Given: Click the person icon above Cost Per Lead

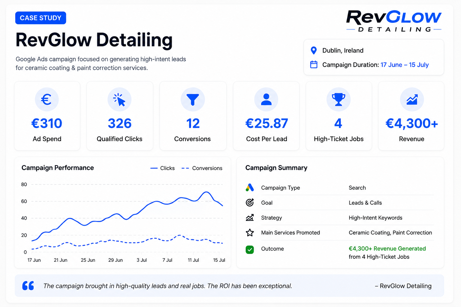Looking at the screenshot, I should pos(266,100).
